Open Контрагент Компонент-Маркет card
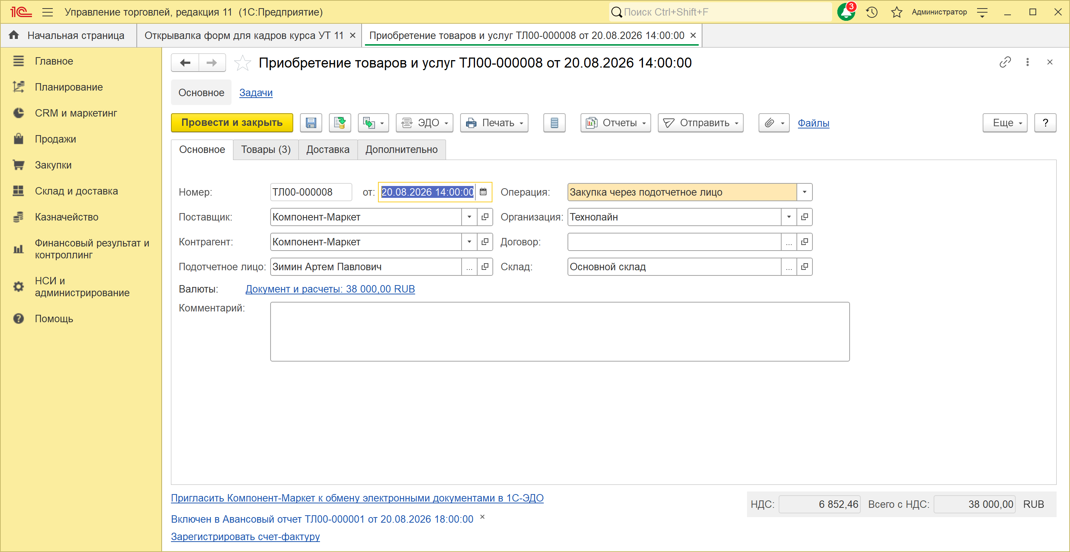 tap(485, 242)
